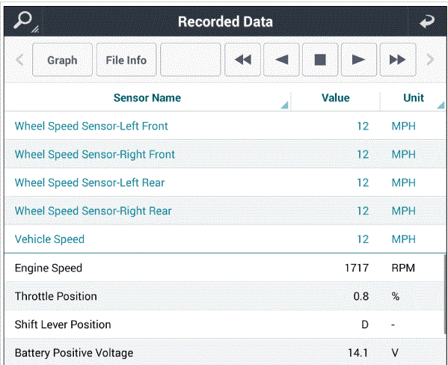Screen dimensions: 448x365
Task: Click the V unit of Battery Voltage
Action: [x=395, y=353]
